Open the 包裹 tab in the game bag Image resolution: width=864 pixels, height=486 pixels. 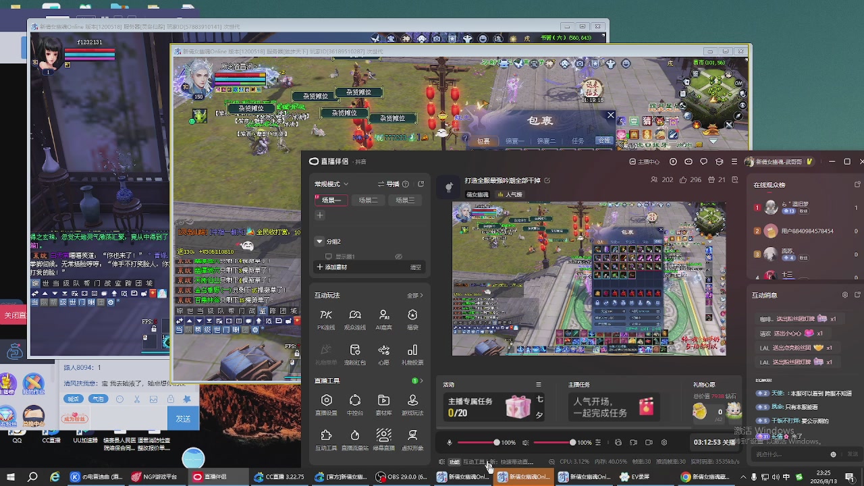(x=483, y=141)
